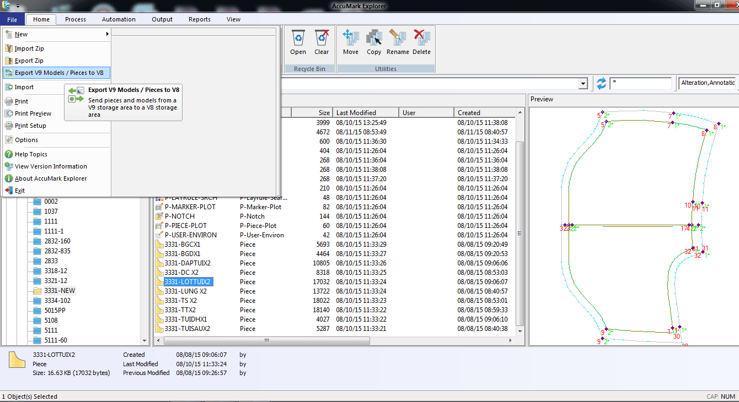Select the Copy utility
The width and height of the screenshot is (739, 402).
374,42
